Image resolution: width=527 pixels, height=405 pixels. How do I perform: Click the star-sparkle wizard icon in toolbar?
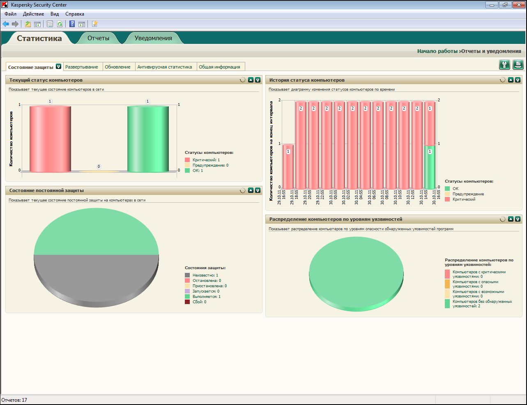click(94, 24)
